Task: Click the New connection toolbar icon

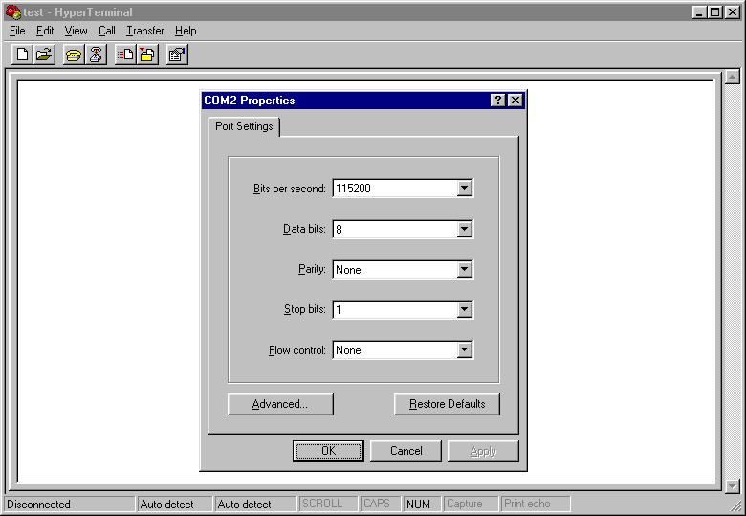Action: pos(22,55)
